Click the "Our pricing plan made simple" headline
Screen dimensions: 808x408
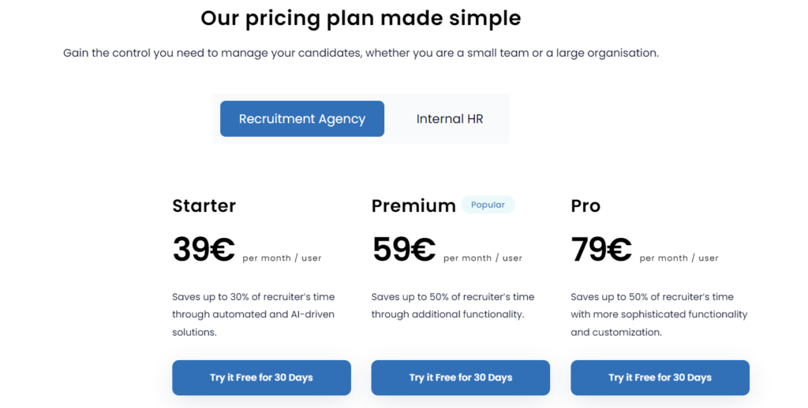pyautogui.click(x=361, y=17)
